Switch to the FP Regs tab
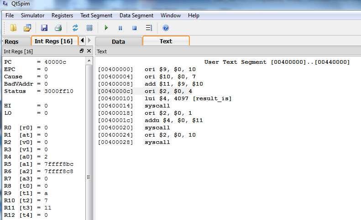This screenshot has width=361, height=220. tap(16, 41)
